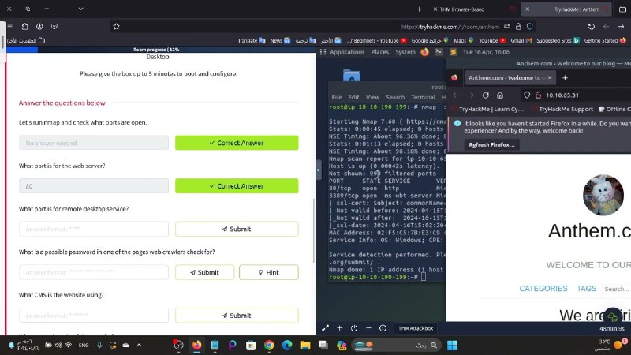Open the Firefox hamburger menu
This screenshot has height=355, width=631.
pos(9,27)
